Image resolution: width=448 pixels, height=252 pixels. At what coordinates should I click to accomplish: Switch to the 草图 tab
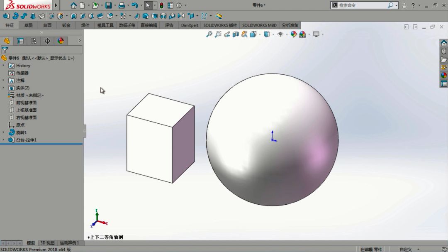click(x=28, y=25)
